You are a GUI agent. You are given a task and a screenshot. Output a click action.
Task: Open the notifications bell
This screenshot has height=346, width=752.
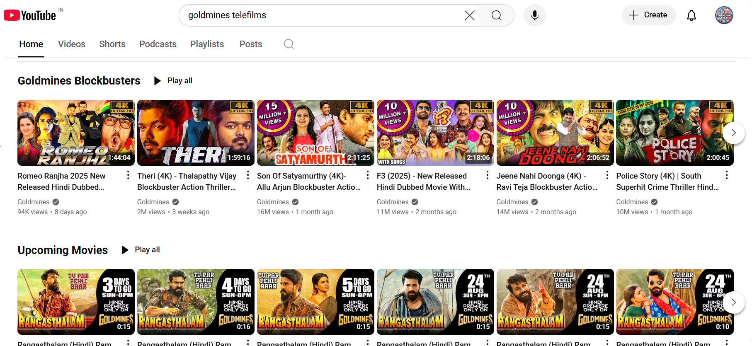[x=691, y=16]
